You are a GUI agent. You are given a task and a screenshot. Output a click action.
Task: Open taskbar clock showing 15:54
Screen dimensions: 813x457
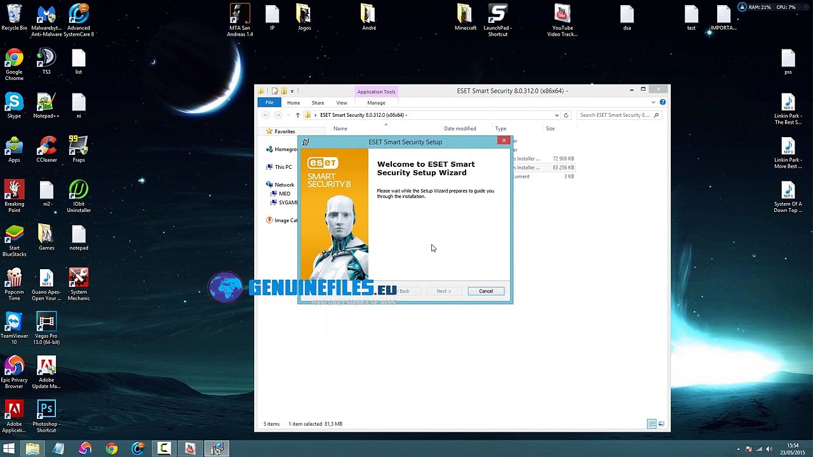[793, 449]
